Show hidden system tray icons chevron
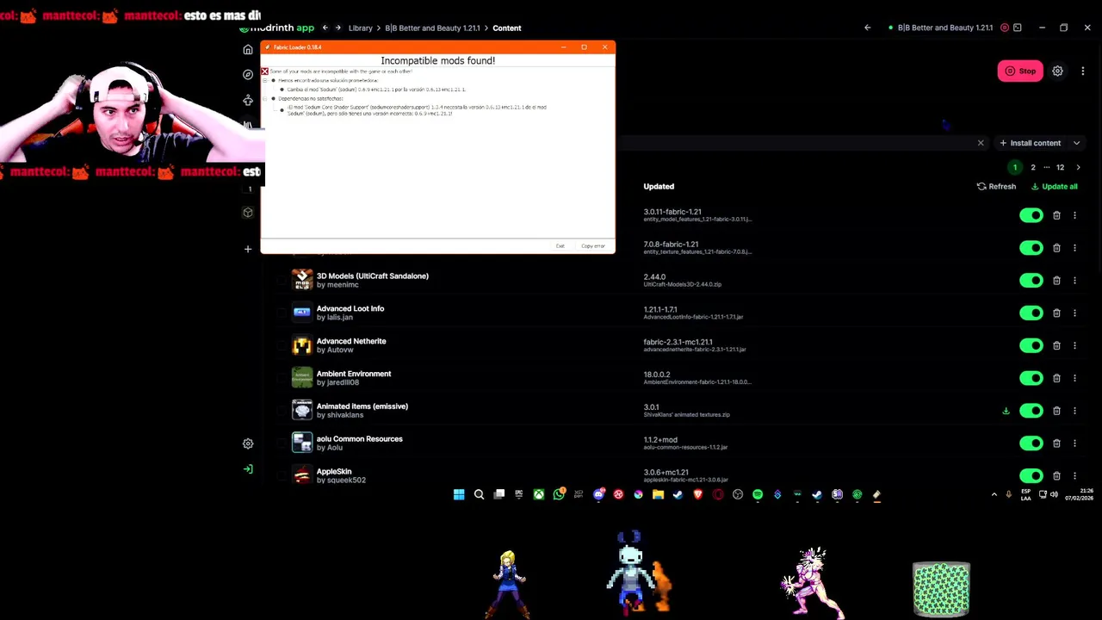 click(994, 494)
